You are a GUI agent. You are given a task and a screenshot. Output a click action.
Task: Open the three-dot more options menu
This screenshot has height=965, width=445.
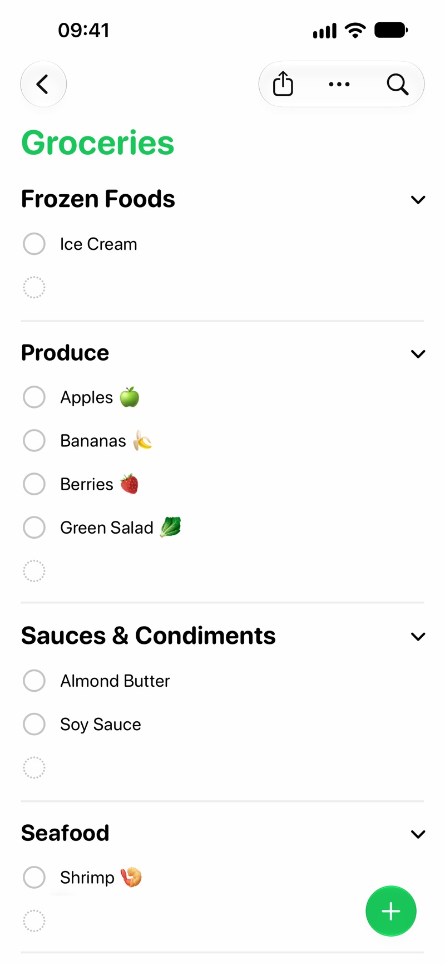coord(339,85)
